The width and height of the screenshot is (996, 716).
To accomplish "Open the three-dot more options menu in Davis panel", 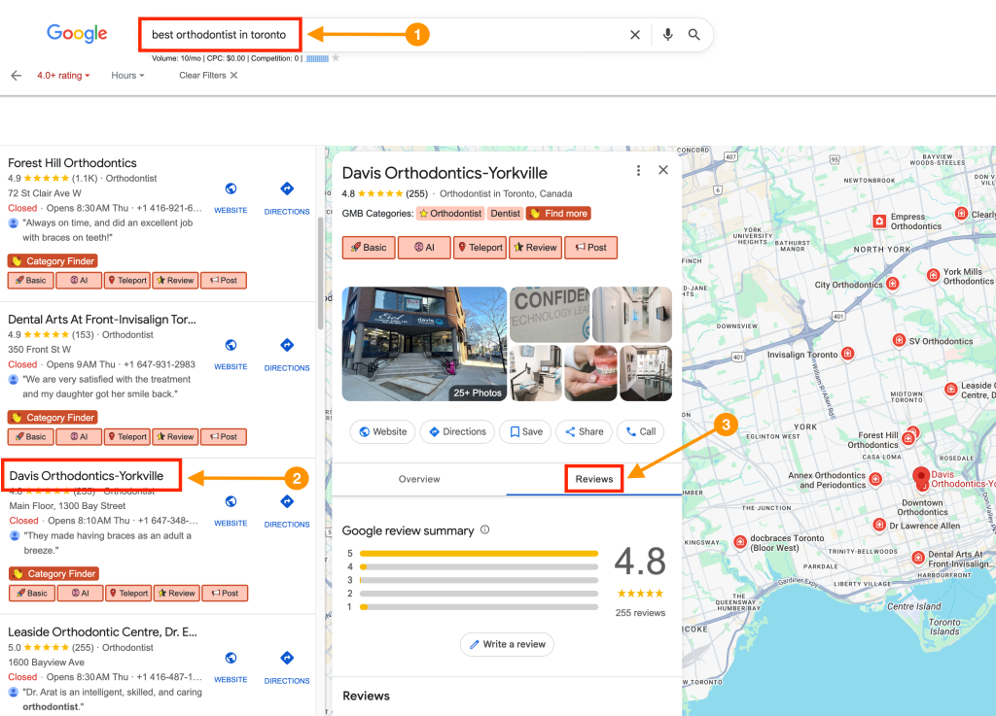I will [x=638, y=171].
